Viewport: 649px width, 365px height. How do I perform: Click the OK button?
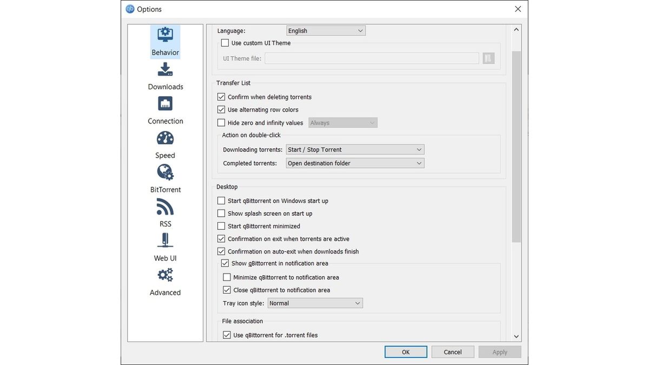[406, 351]
